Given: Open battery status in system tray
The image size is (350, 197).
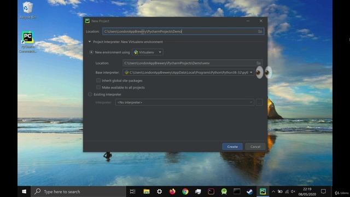Looking at the screenshot, I should [280, 192].
